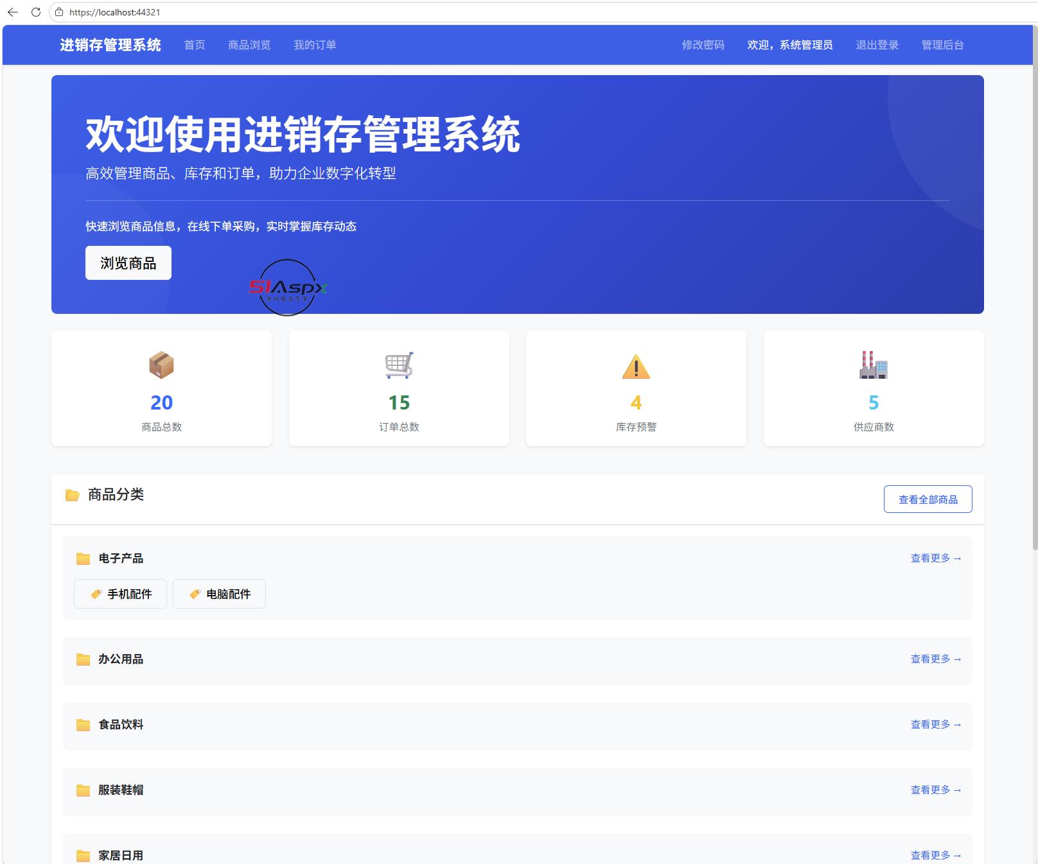The height and width of the screenshot is (864, 1038).
Task: Click the 电子产品 category title
Action: [x=121, y=558]
